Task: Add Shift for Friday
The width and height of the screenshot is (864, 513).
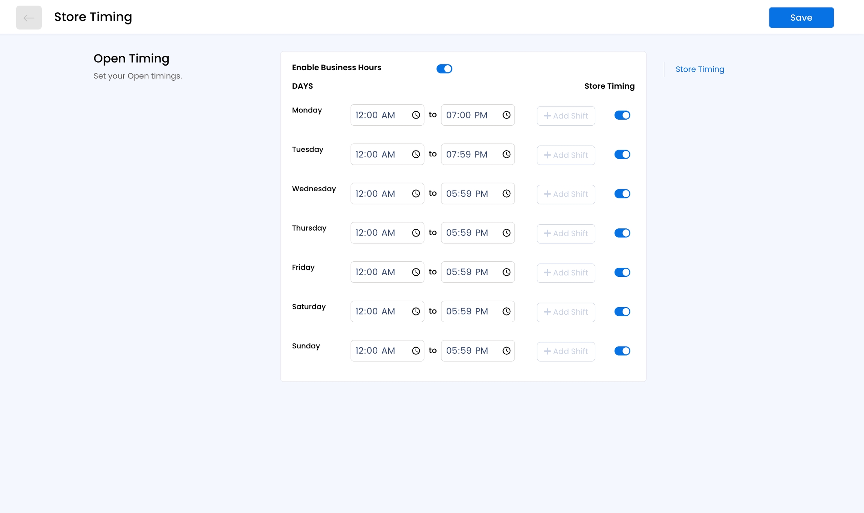Action: point(565,273)
